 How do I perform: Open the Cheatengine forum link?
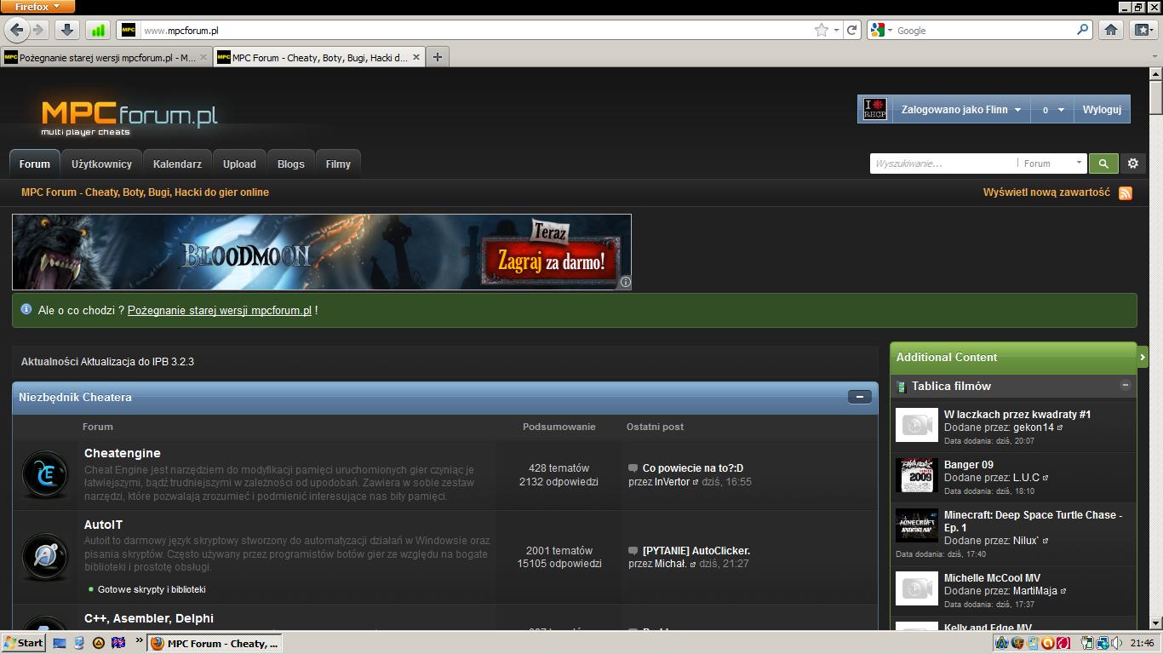[123, 453]
